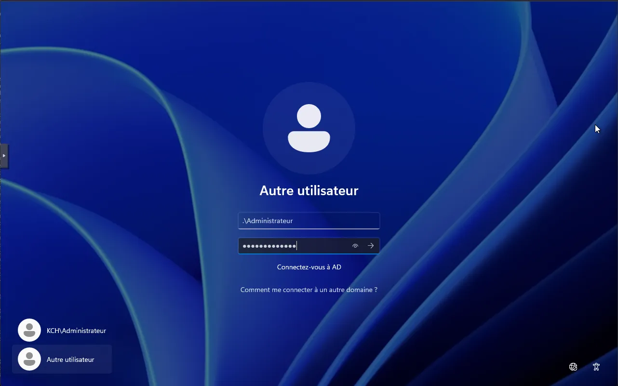This screenshot has height=386, width=618.
Task: Expand the collapsed panel on the left edge
Action: tap(4, 156)
